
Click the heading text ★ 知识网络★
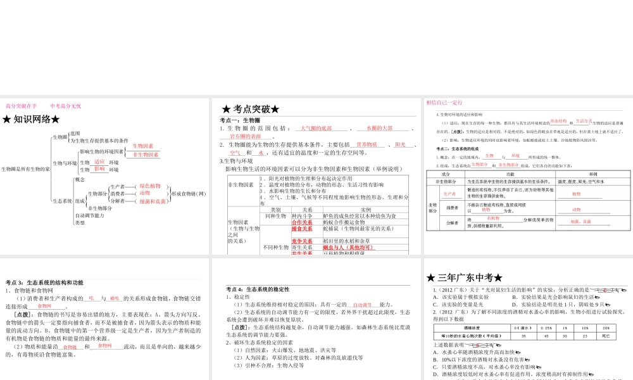pyautogui.click(x=31, y=119)
